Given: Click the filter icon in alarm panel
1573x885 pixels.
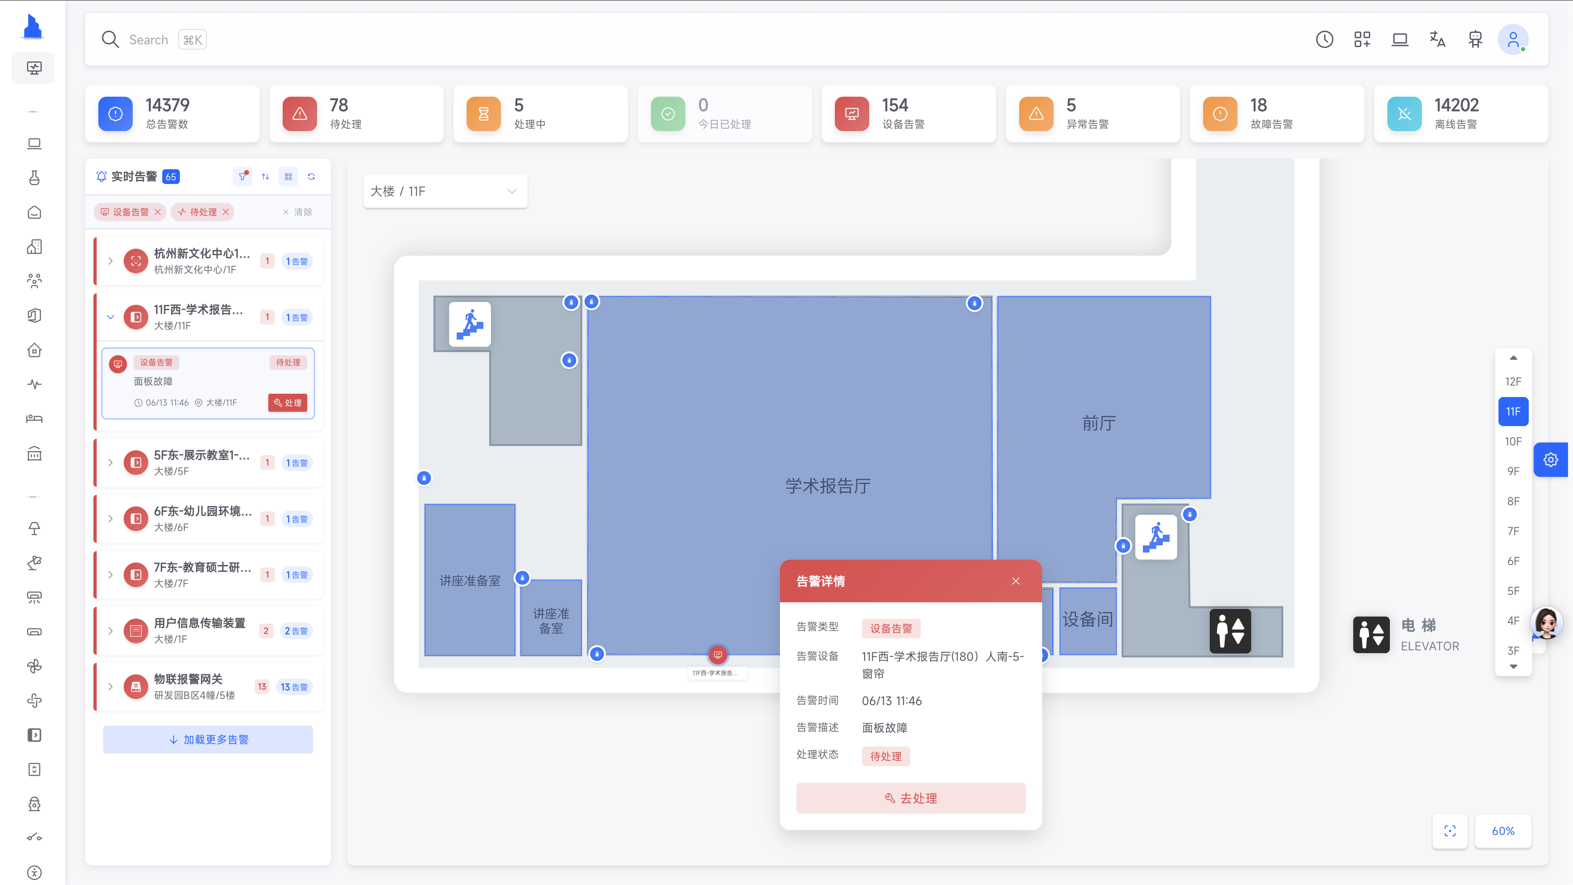Looking at the screenshot, I should coord(243,177).
